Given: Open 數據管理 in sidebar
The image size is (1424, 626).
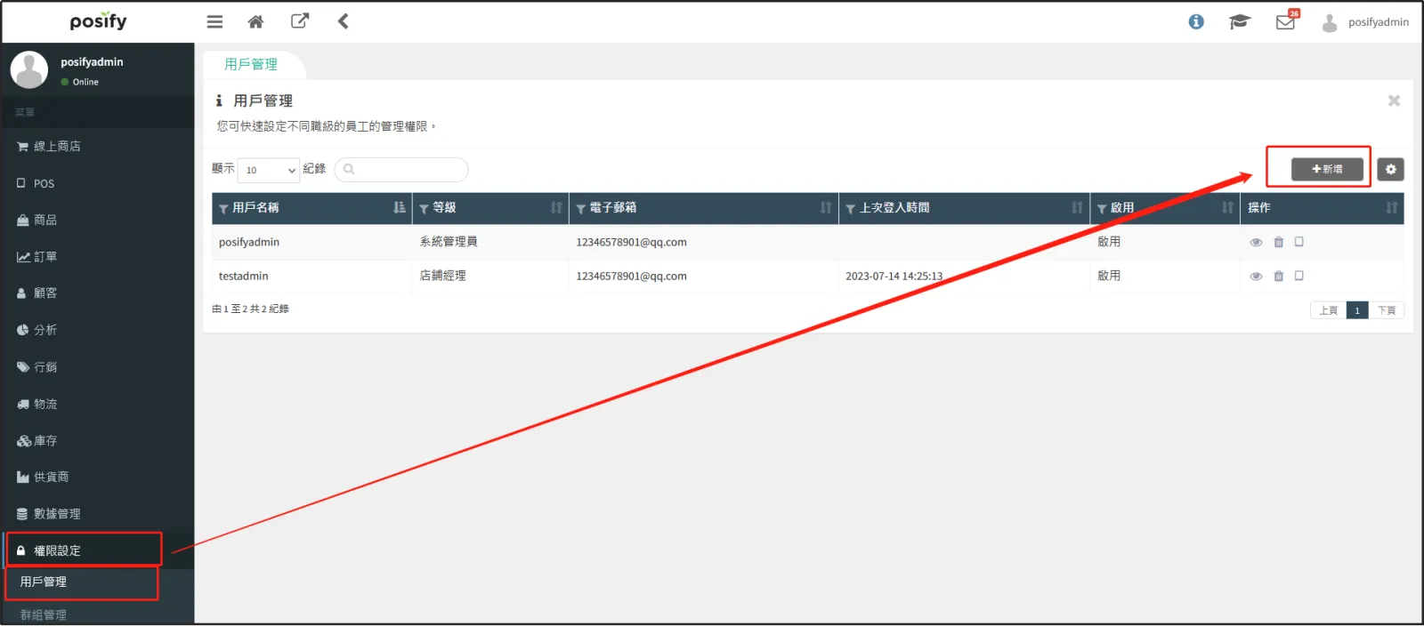Looking at the screenshot, I should tap(98, 514).
